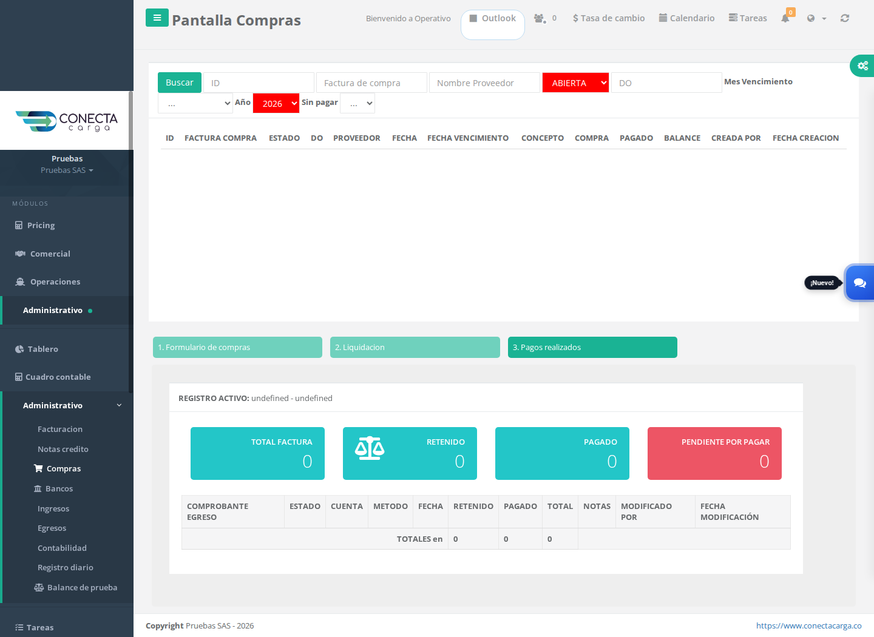The image size is (874, 637).
Task: Open the users group icon
Action: [x=540, y=18]
